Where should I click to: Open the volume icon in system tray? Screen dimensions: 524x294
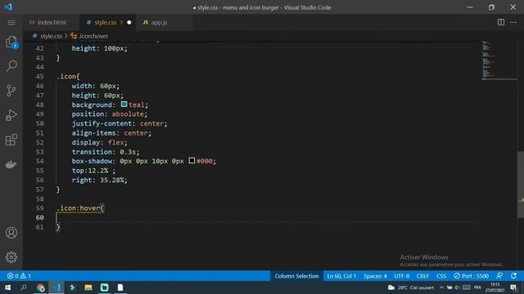click(457, 287)
